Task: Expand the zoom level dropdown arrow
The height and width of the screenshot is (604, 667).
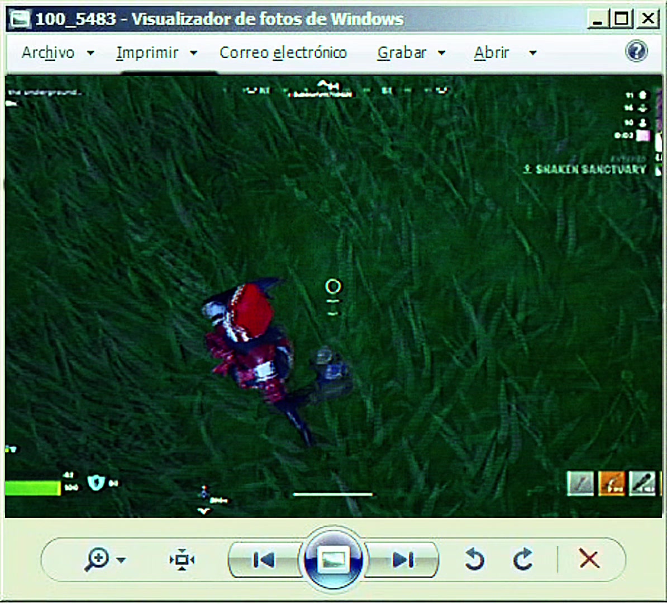Action: (x=121, y=560)
